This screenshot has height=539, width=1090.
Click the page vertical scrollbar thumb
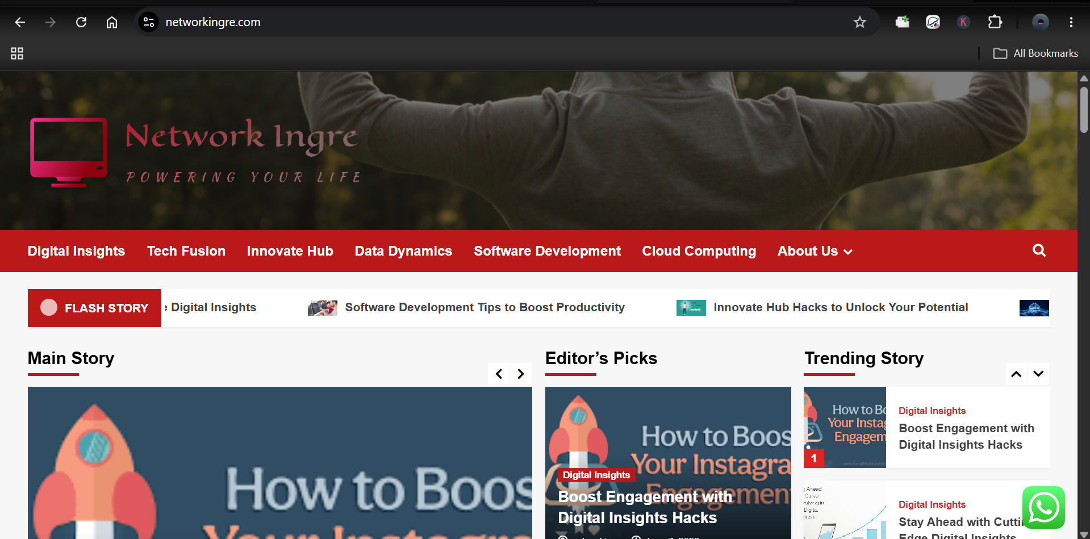click(1084, 110)
